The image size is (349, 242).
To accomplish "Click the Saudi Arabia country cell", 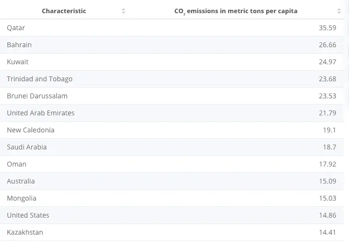I will pyautogui.click(x=27, y=147).
